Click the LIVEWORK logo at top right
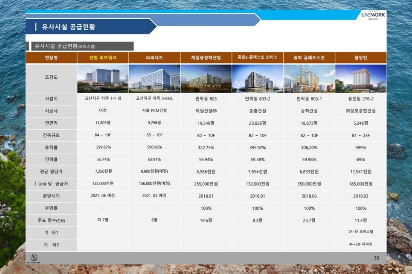412x274 pixels. (x=373, y=15)
